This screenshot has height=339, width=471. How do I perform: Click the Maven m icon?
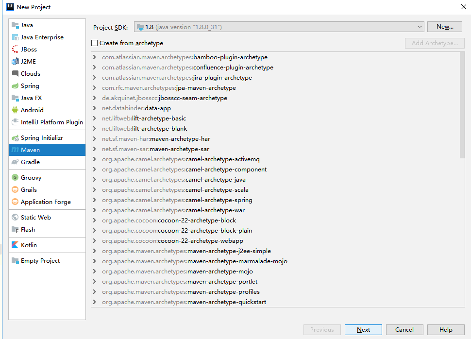(15, 150)
